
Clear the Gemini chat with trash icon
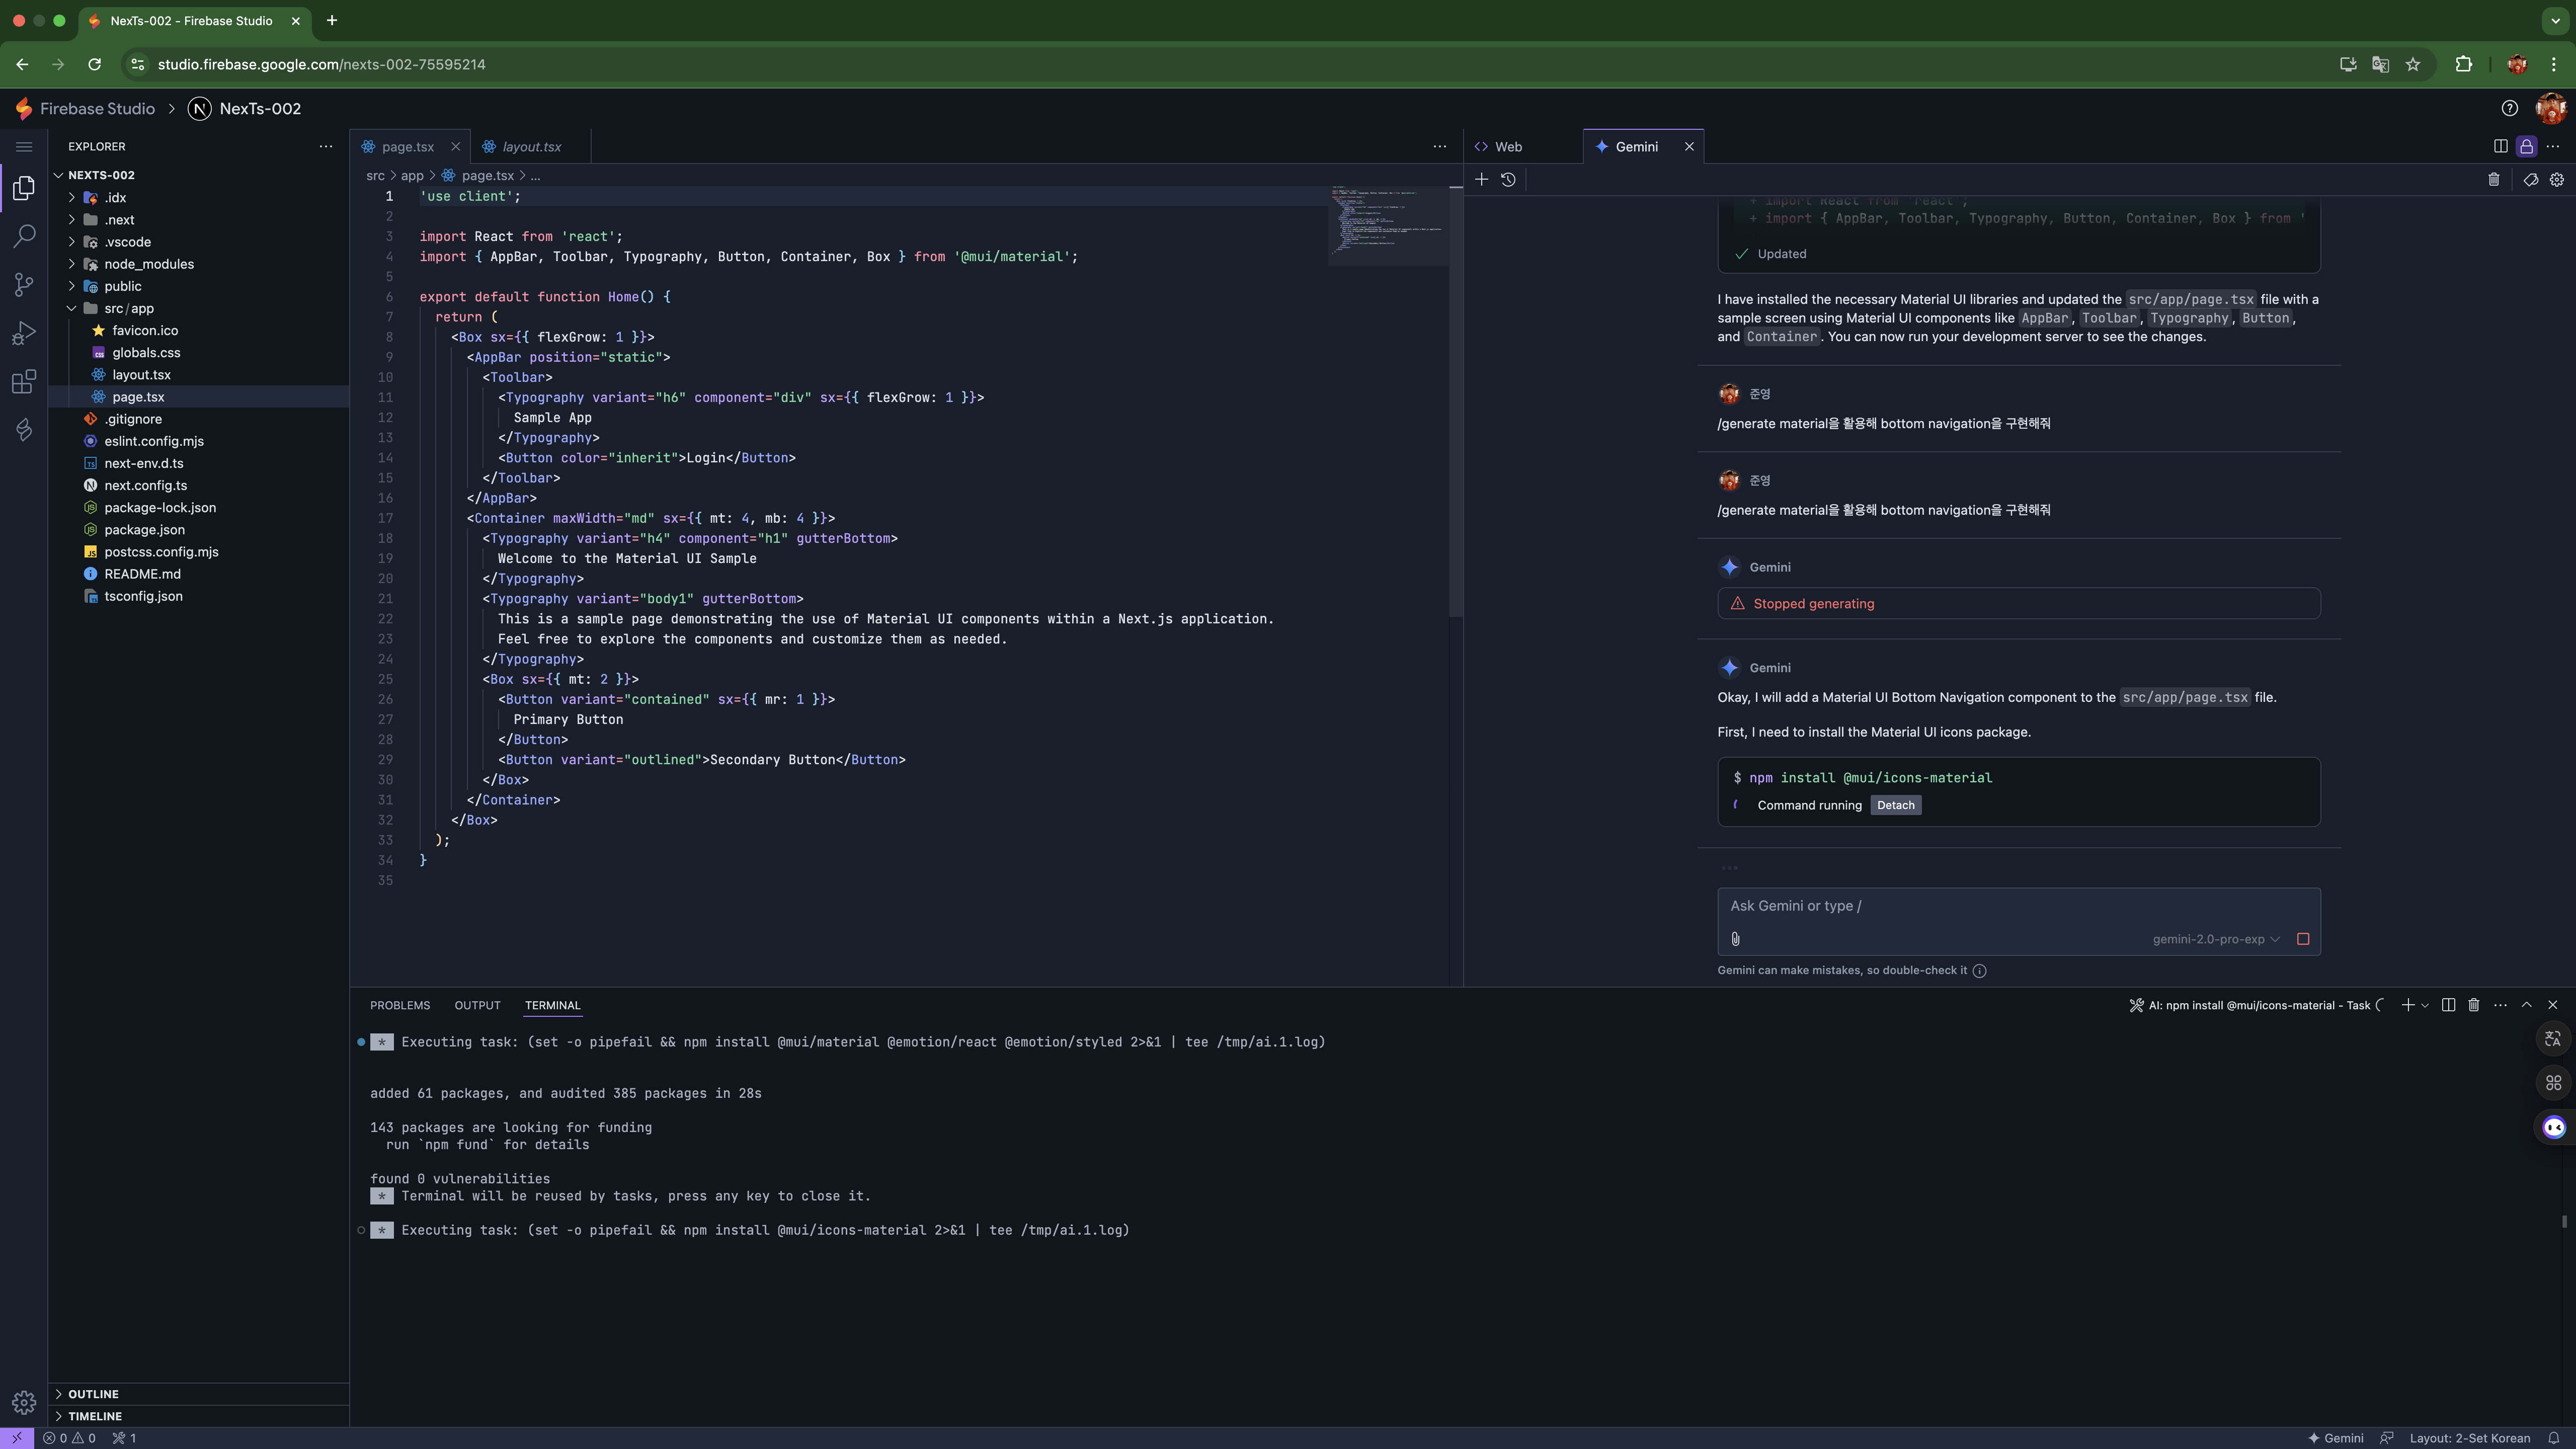2493,180
